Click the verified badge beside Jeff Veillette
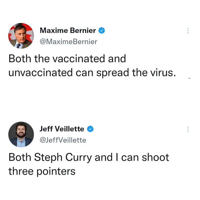 click(x=90, y=129)
